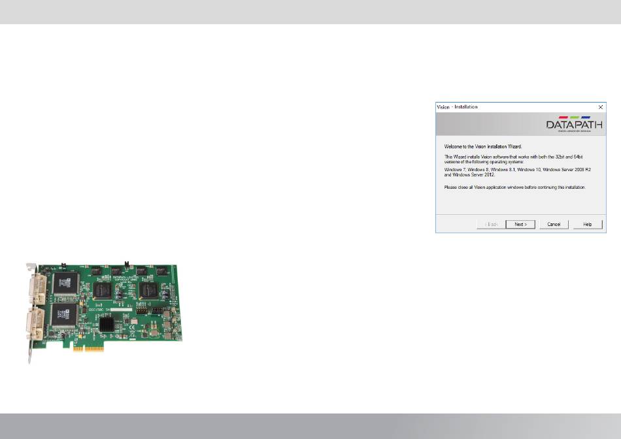Close the Vision - Installation window
Viewport: 621px width, 439px height.
(600, 107)
